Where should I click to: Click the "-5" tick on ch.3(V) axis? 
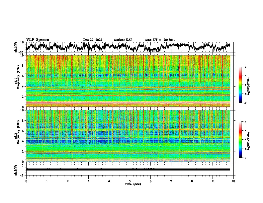tap(23, 175)
